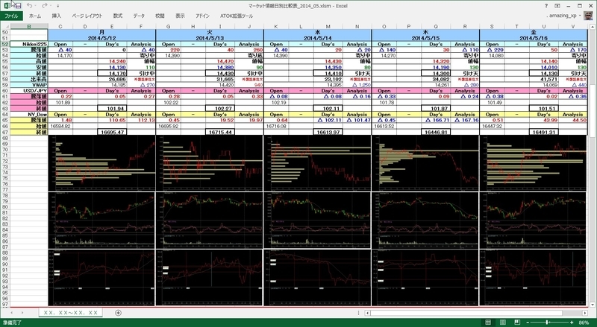The width and height of the screenshot is (597, 327).
Task: Click the user profile picture
Action: [588, 16]
